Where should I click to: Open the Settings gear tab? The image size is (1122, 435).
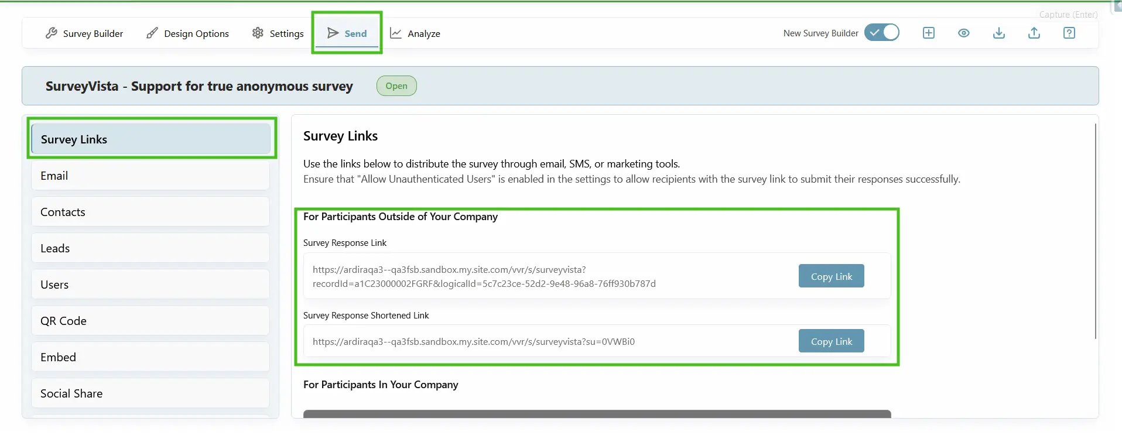coord(278,33)
